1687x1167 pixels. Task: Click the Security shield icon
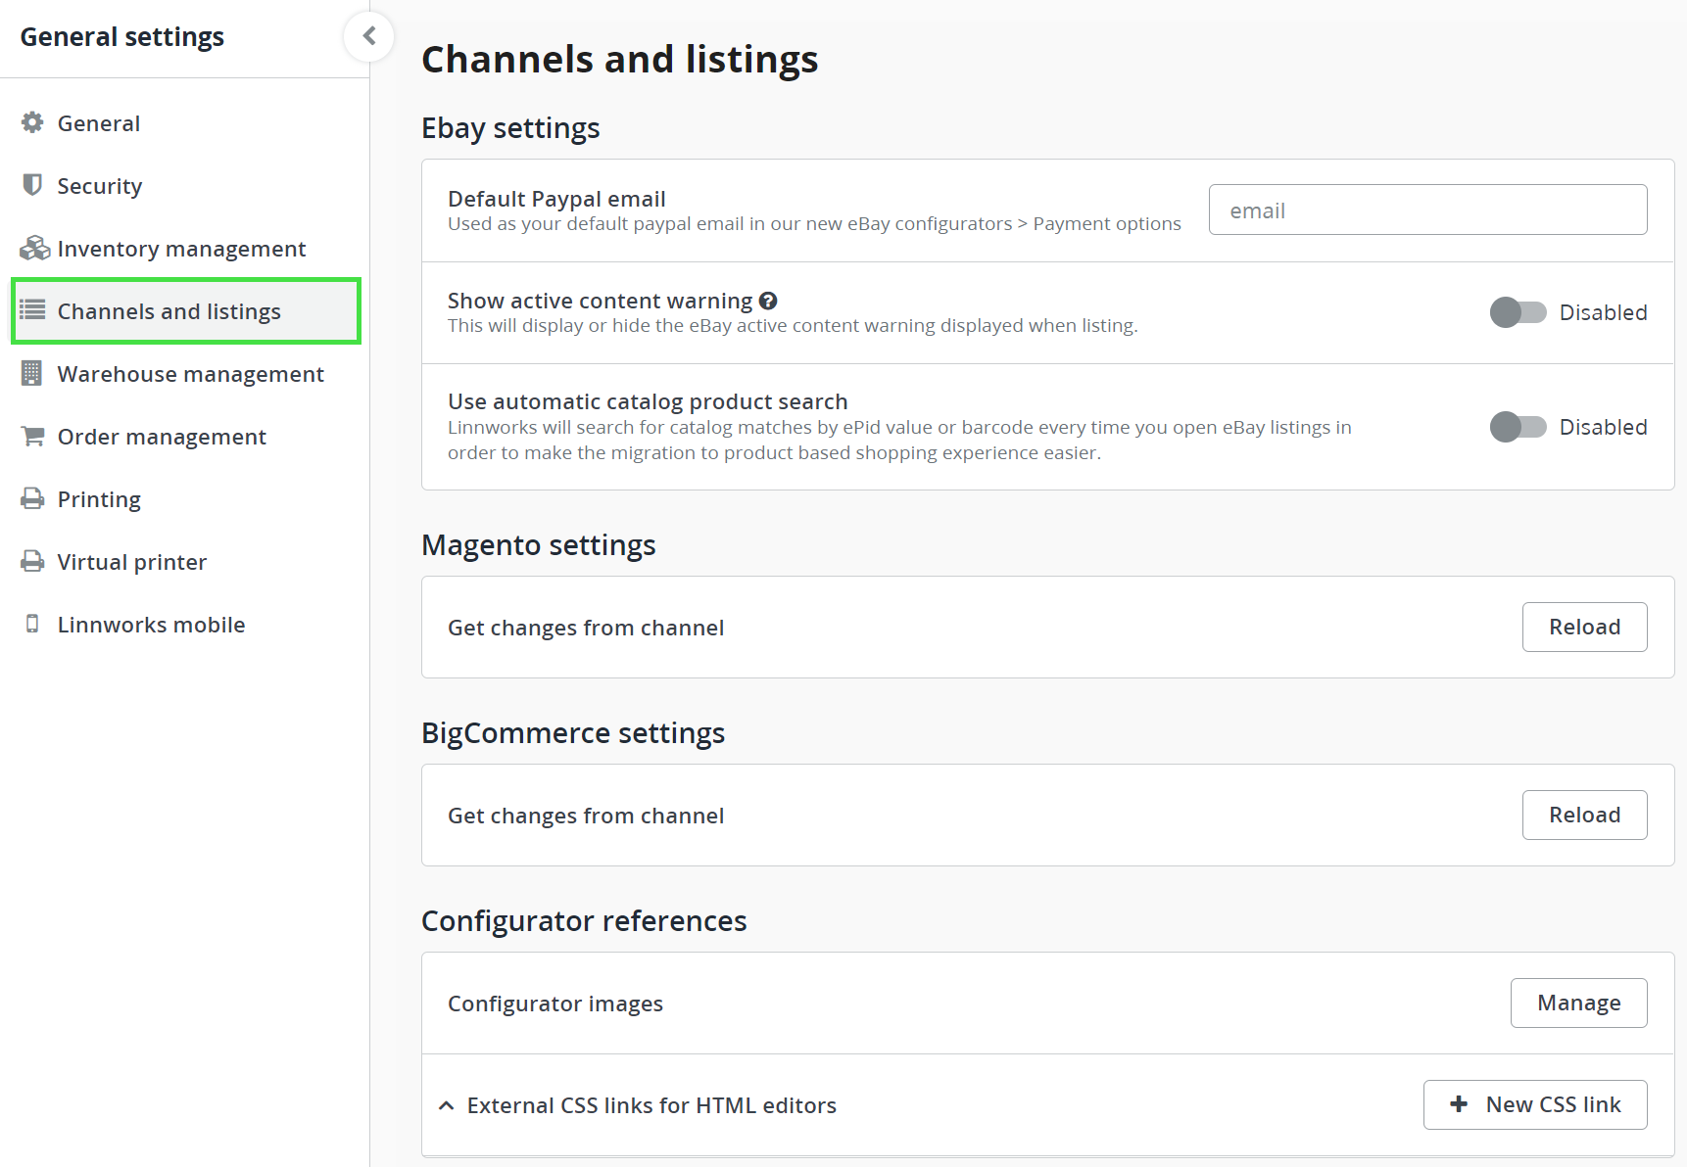click(x=32, y=185)
